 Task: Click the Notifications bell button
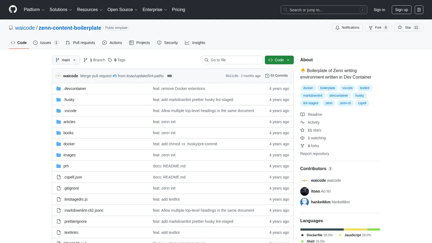tap(347, 28)
